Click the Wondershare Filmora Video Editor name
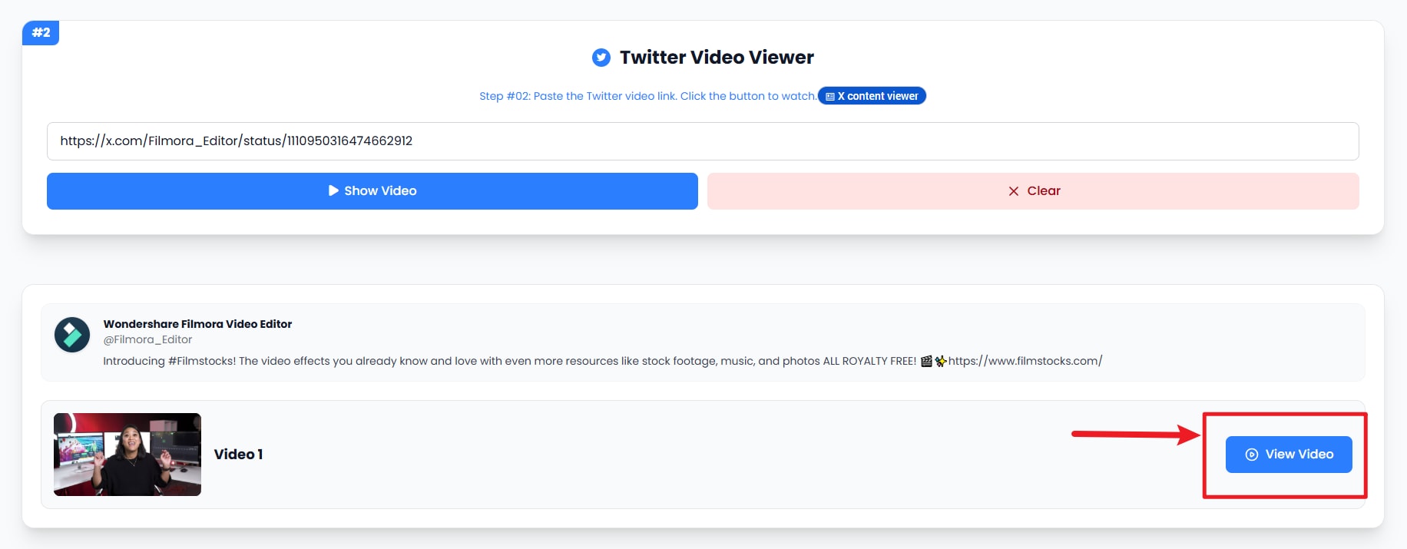The image size is (1407, 549). click(197, 324)
